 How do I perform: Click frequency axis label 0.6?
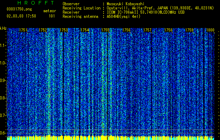pos(3,133)
